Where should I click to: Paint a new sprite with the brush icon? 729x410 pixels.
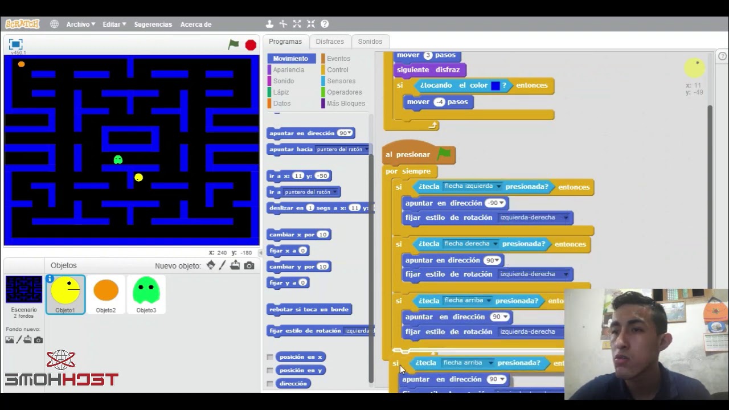[x=223, y=265]
